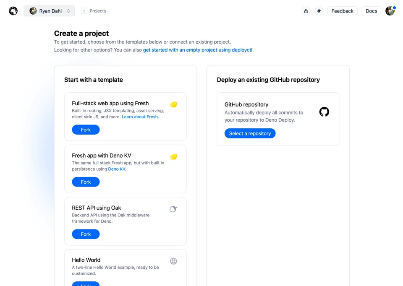Open the user avatar menu at top right
Viewport: 403px width, 286px height.
click(390, 11)
